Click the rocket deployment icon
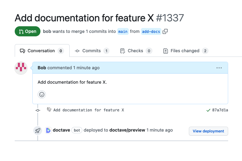Screen dimensions: 242x161 [38, 130]
